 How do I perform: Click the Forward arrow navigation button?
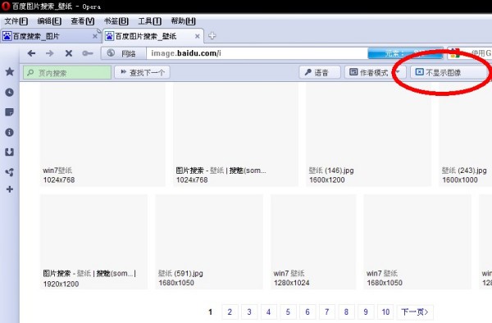[x=49, y=53]
